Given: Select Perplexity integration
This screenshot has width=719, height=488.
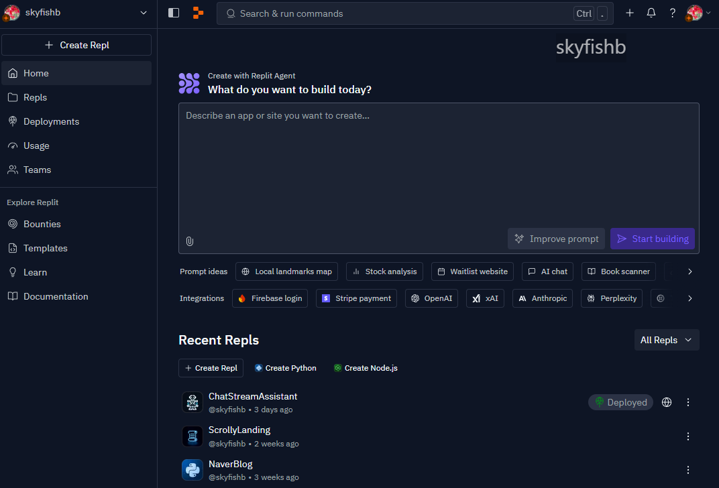Looking at the screenshot, I should (612, 298).
